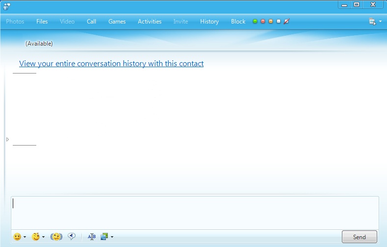The image size is (387, 247).
Task: Click the Messenger icon in the title bar
Action: click(x=7, y=6)
